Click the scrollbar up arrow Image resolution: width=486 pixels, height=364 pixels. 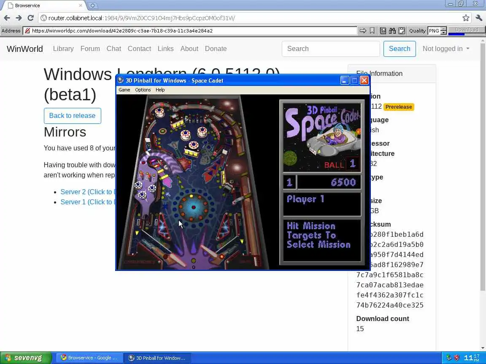pos(483,40)
